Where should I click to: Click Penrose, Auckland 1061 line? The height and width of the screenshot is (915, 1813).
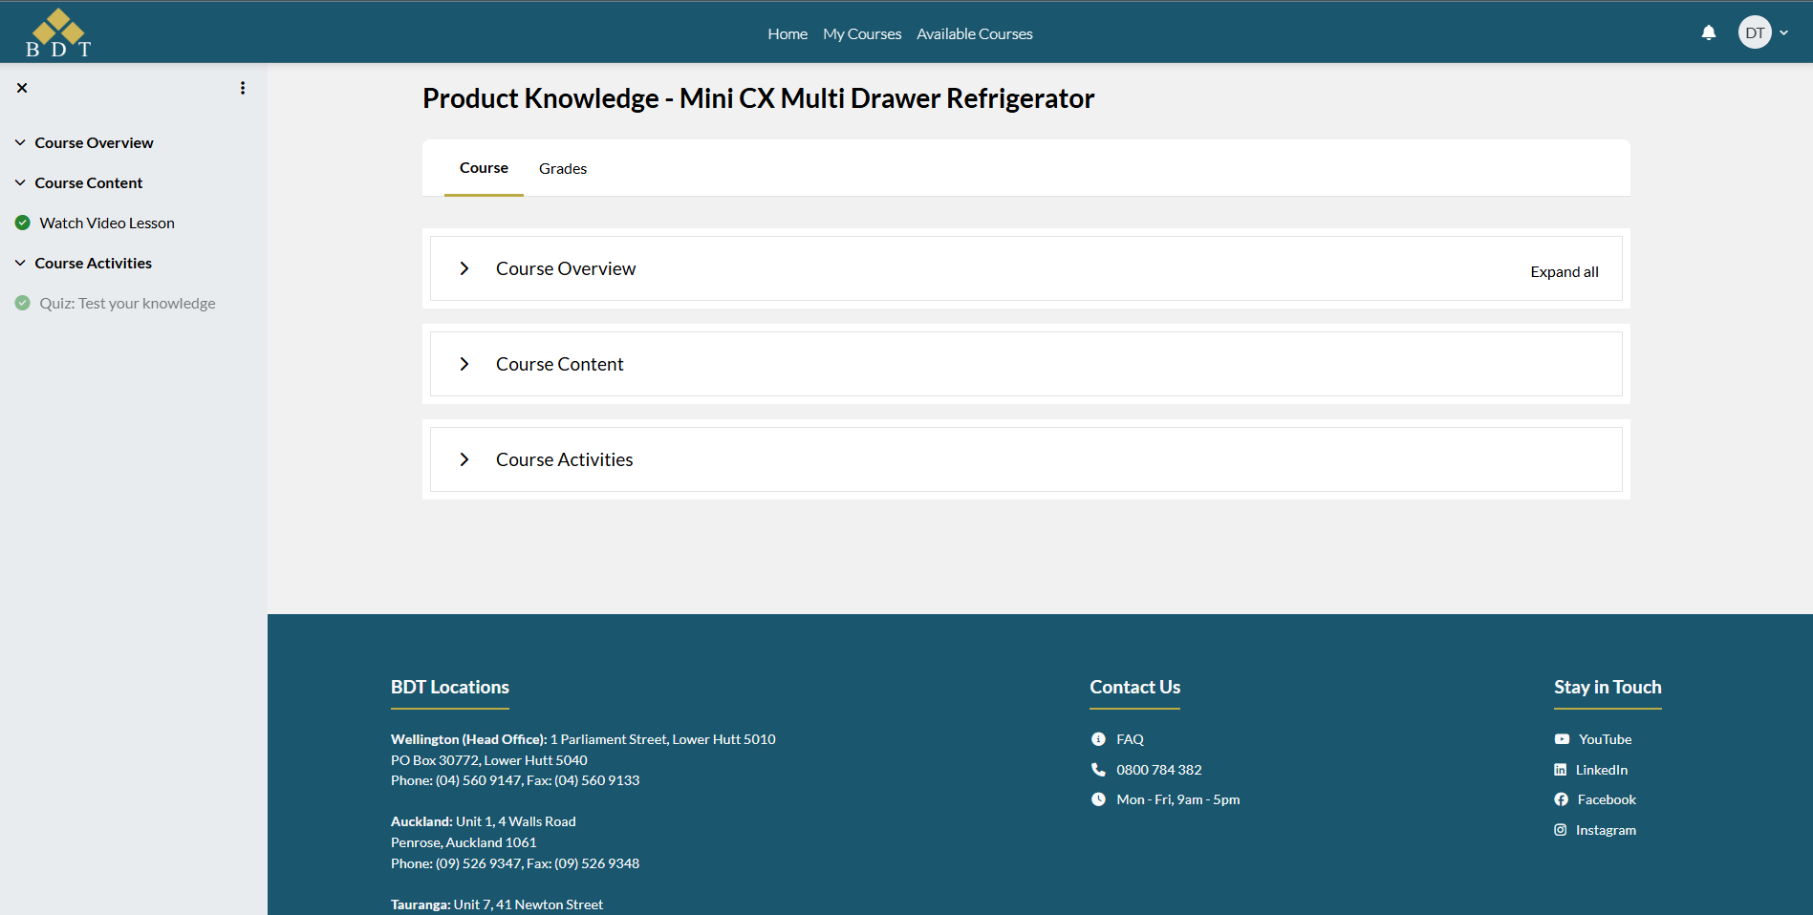coord(464,842)
